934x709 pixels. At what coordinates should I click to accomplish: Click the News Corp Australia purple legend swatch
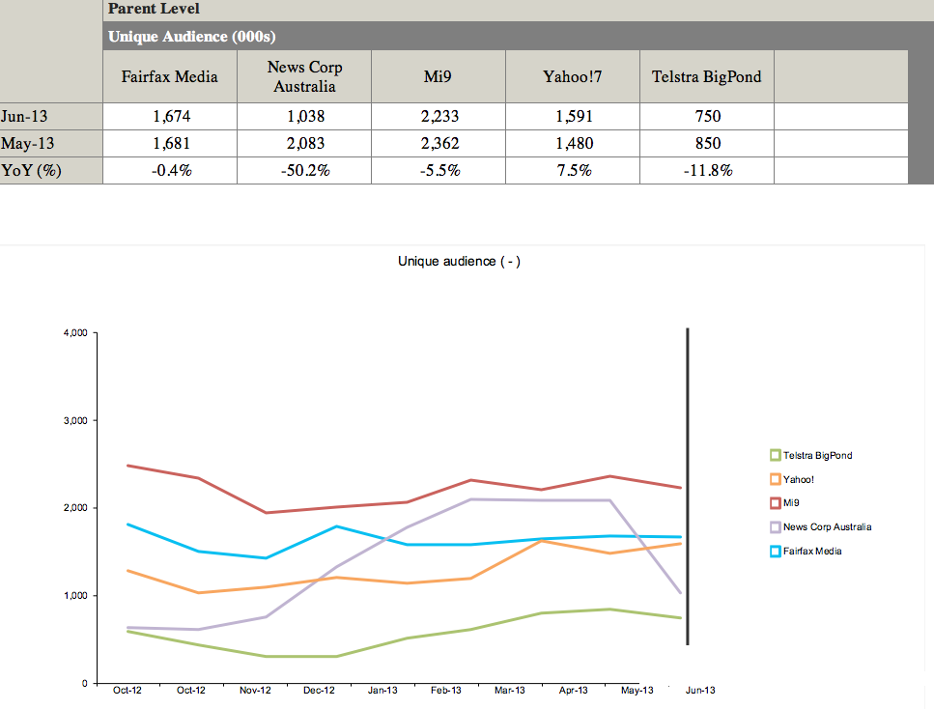(x=775, y=527)
